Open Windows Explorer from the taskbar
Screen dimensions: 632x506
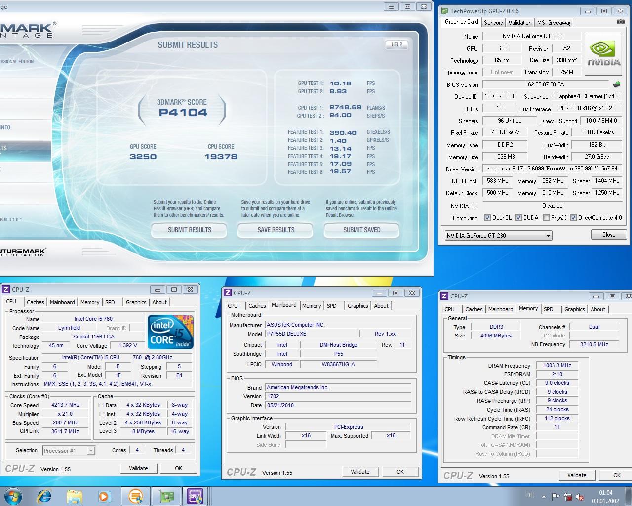pyautogui.click(x=75, y=496)
